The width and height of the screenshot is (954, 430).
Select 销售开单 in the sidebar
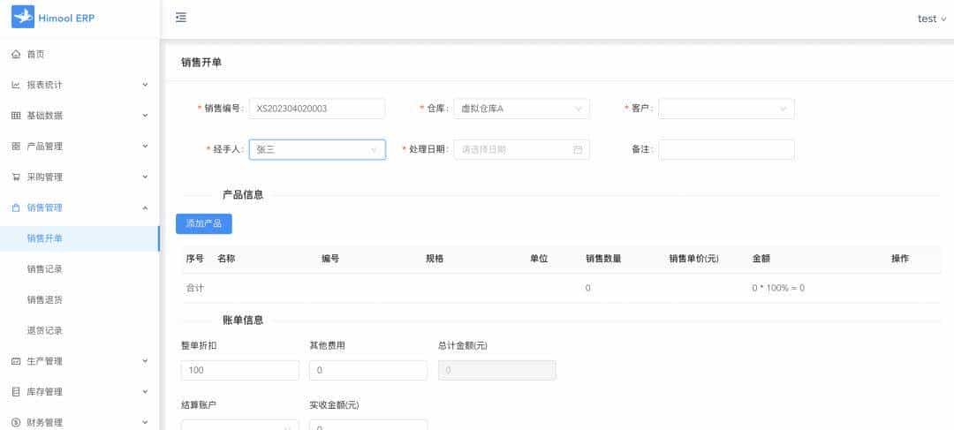pyautogui.click(x=79, y=238)
